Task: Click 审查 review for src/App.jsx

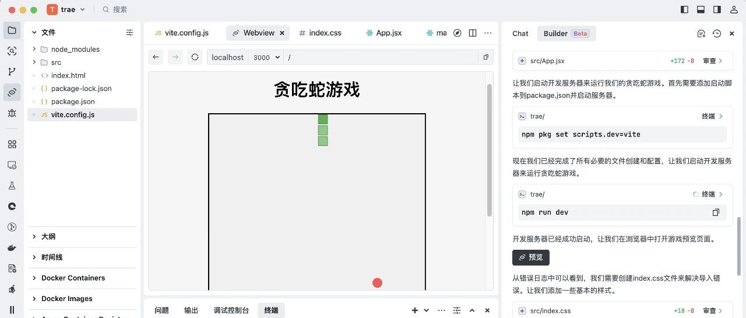Action: tap(712, 61)
